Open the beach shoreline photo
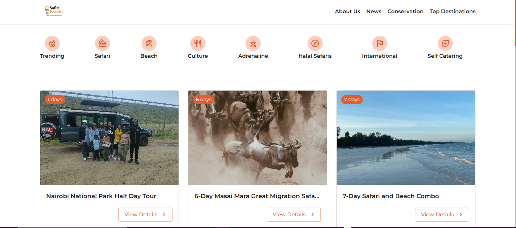 tap(406, 138)
